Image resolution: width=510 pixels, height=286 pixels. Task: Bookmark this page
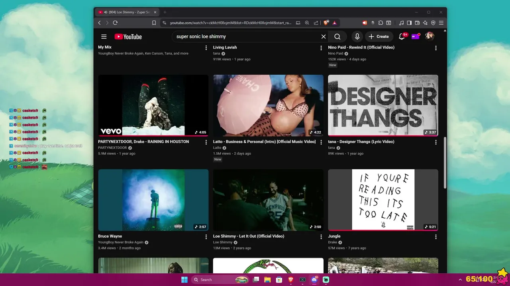(x=154, y=23)
